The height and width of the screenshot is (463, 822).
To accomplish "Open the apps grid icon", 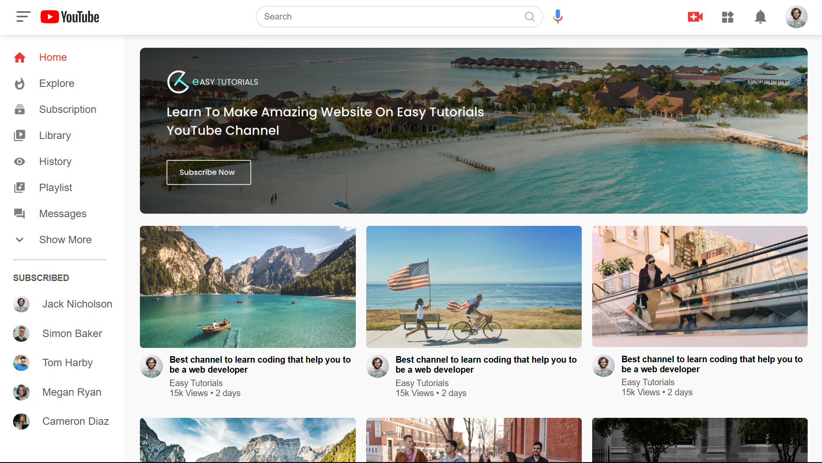I will coord(728,17).
